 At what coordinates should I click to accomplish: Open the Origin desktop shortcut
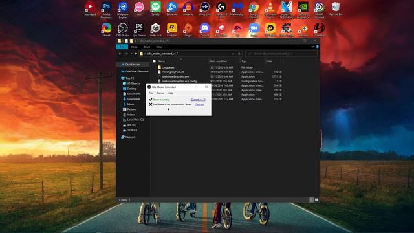[188, 29]
